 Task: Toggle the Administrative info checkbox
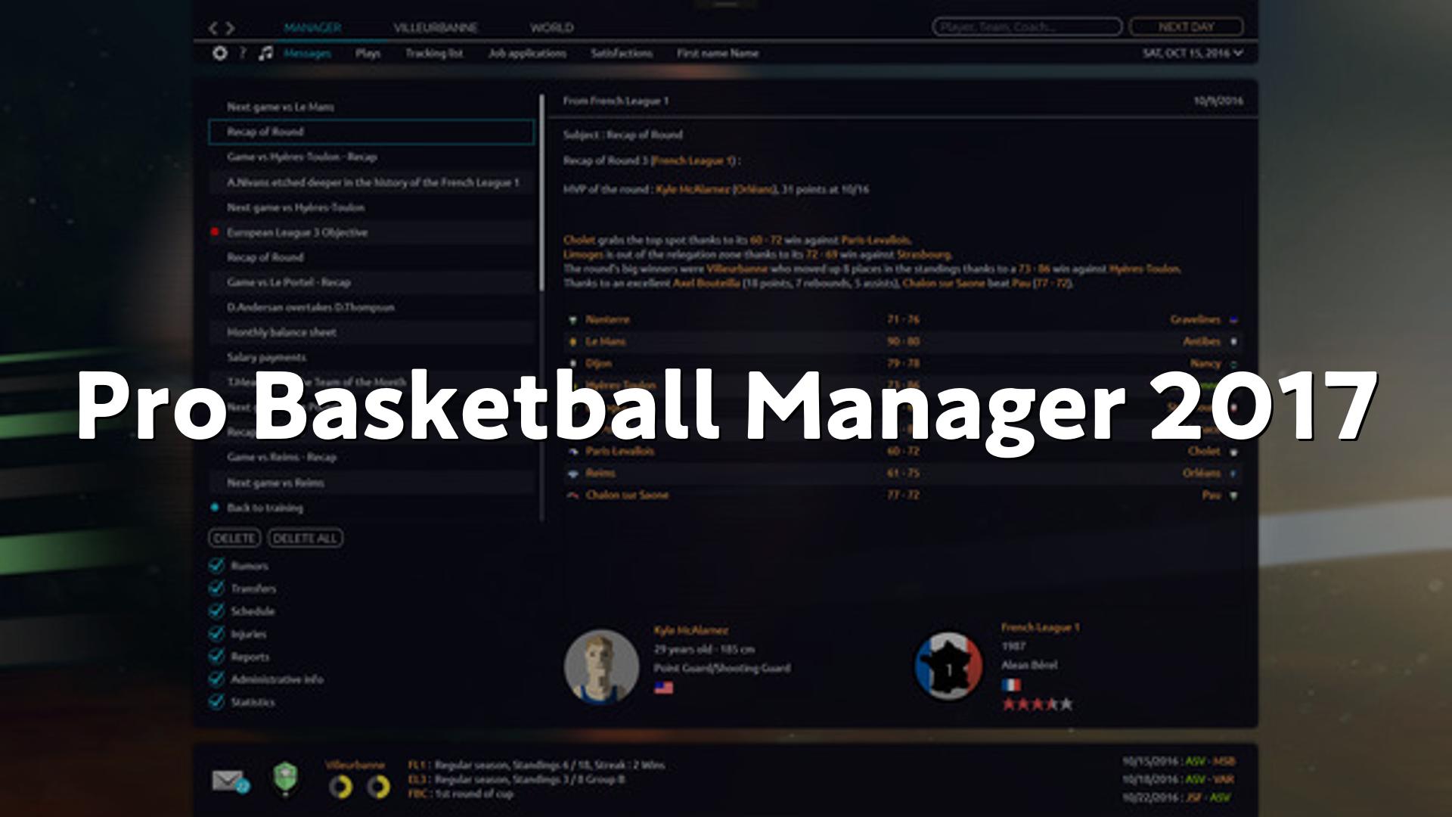[x=216, y=679]
